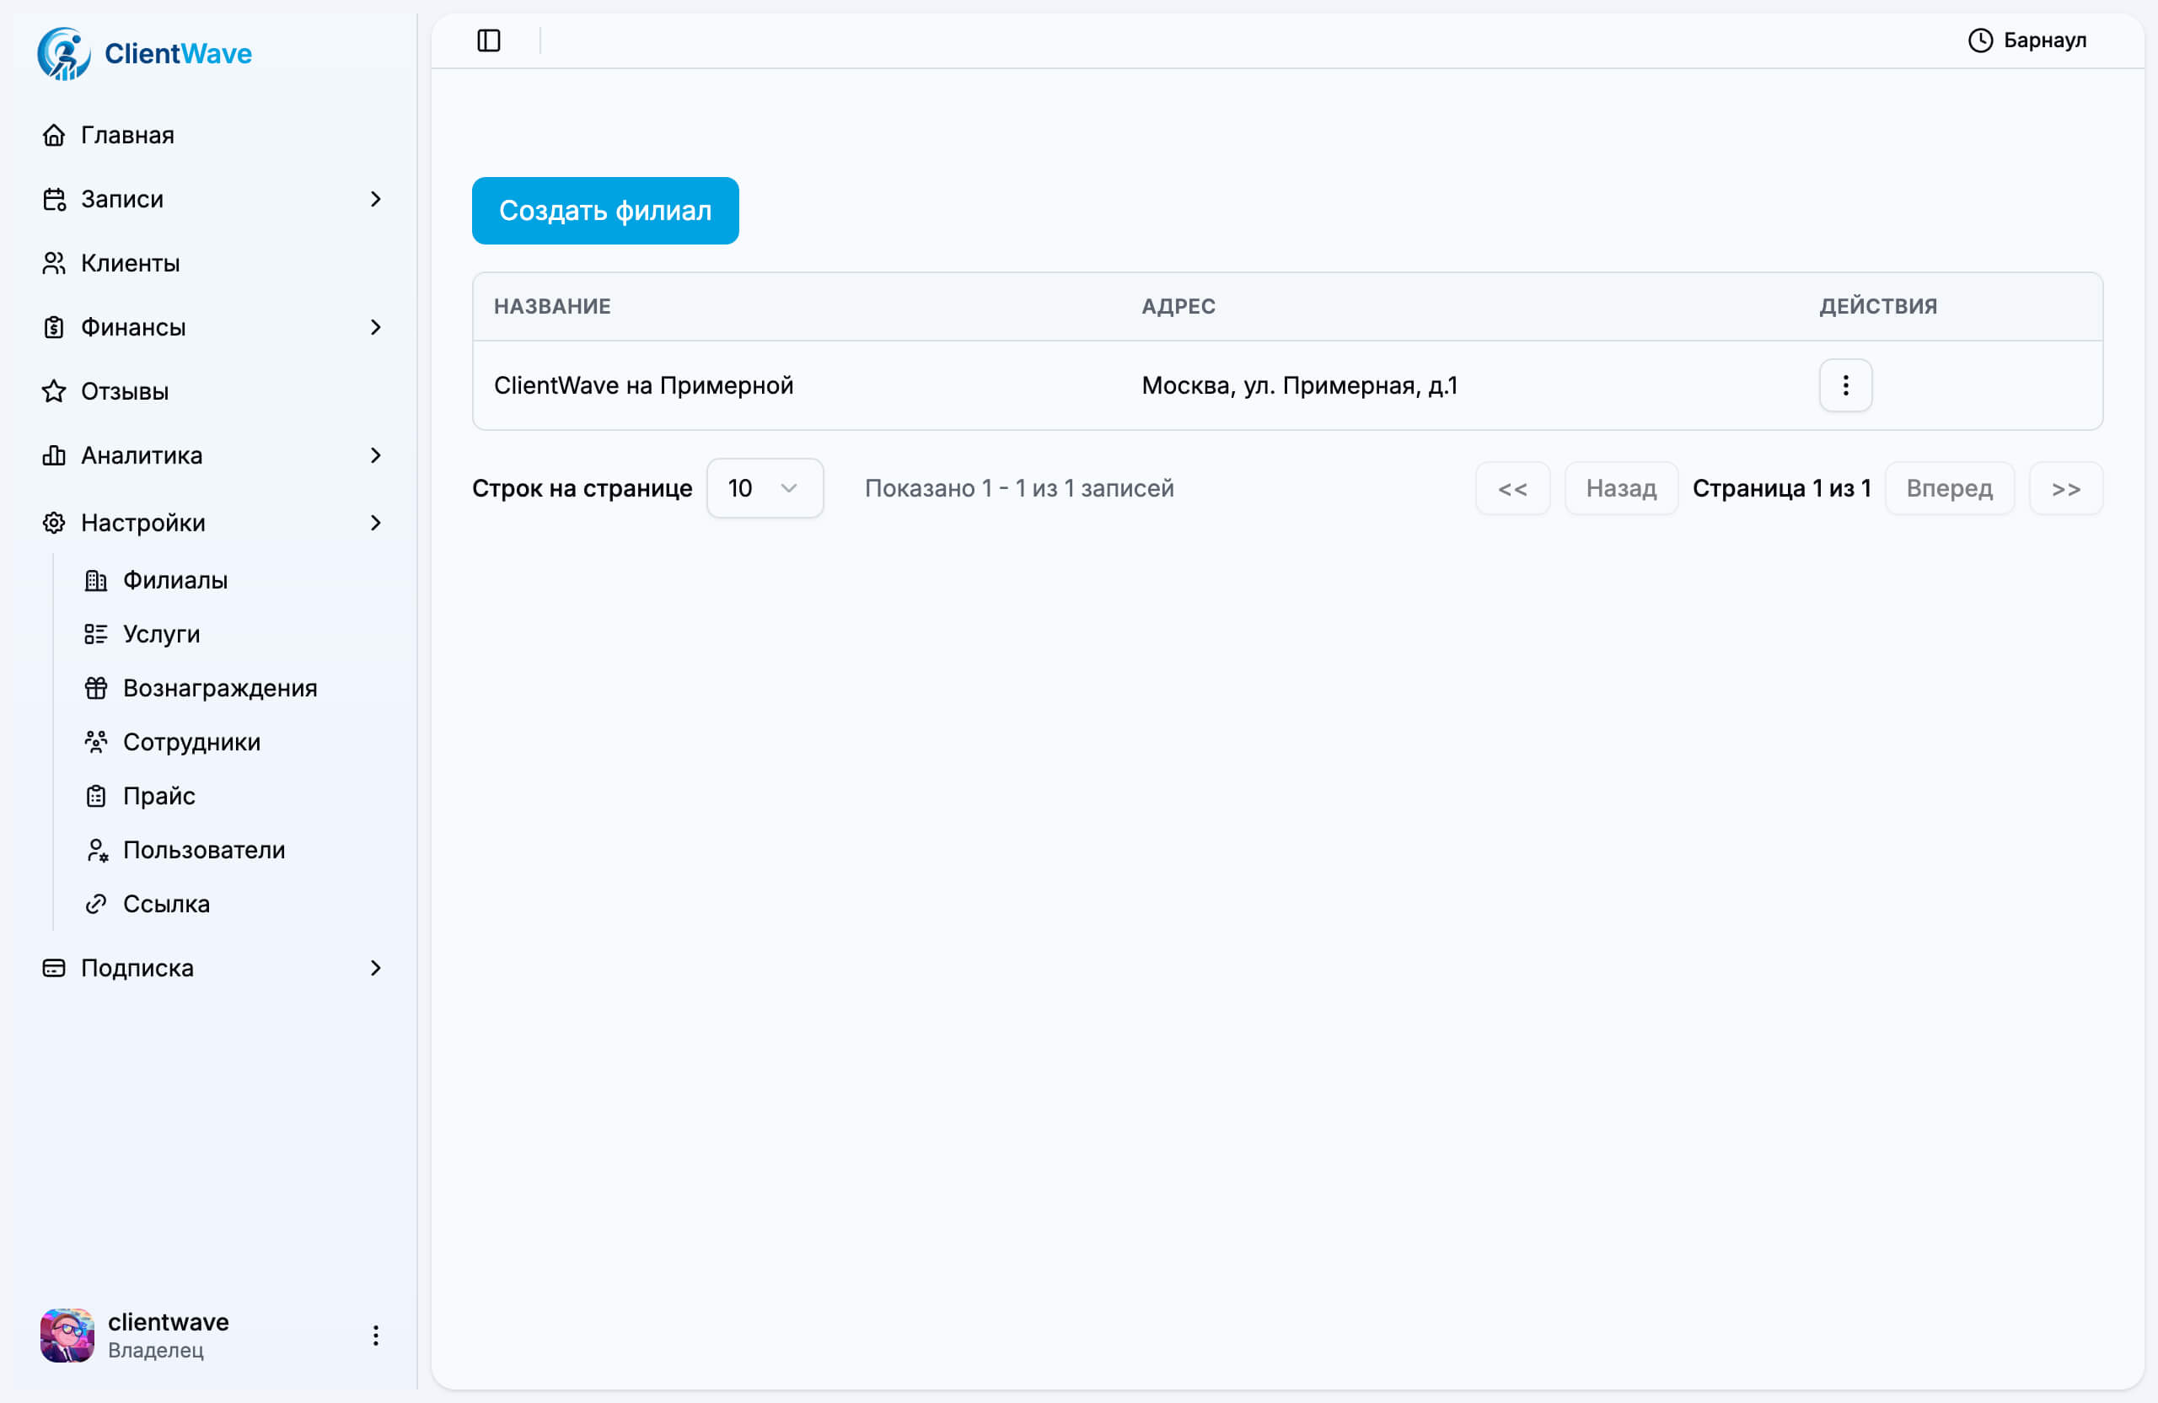Expand the Финансы section chevron
Screen dimensions: 2158x1403
(x=375, y=327)
